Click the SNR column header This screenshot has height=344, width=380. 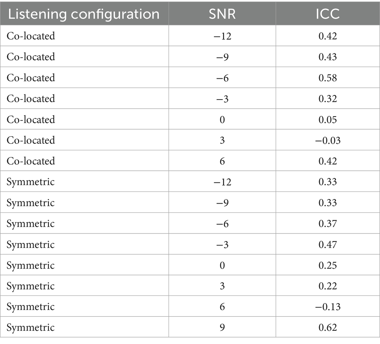(x=222, y=14)
